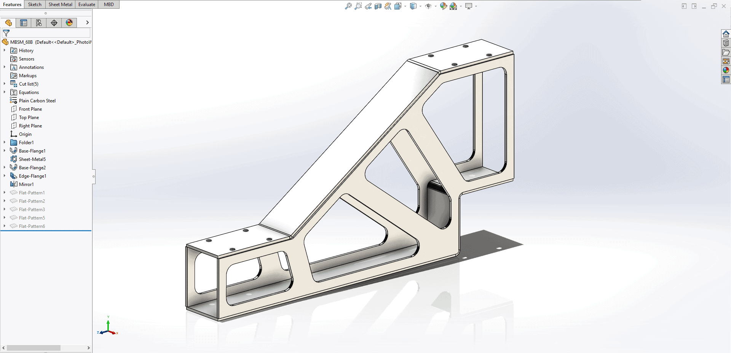The height and width of the screenshot is (353, 731).
Task: Click the manager panel's right arrow for more tabs
Action: click(x=87, y=23)
